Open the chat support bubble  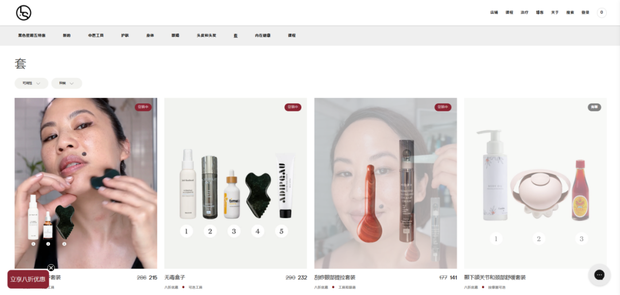pyautogui.click(x=599, y=274)
